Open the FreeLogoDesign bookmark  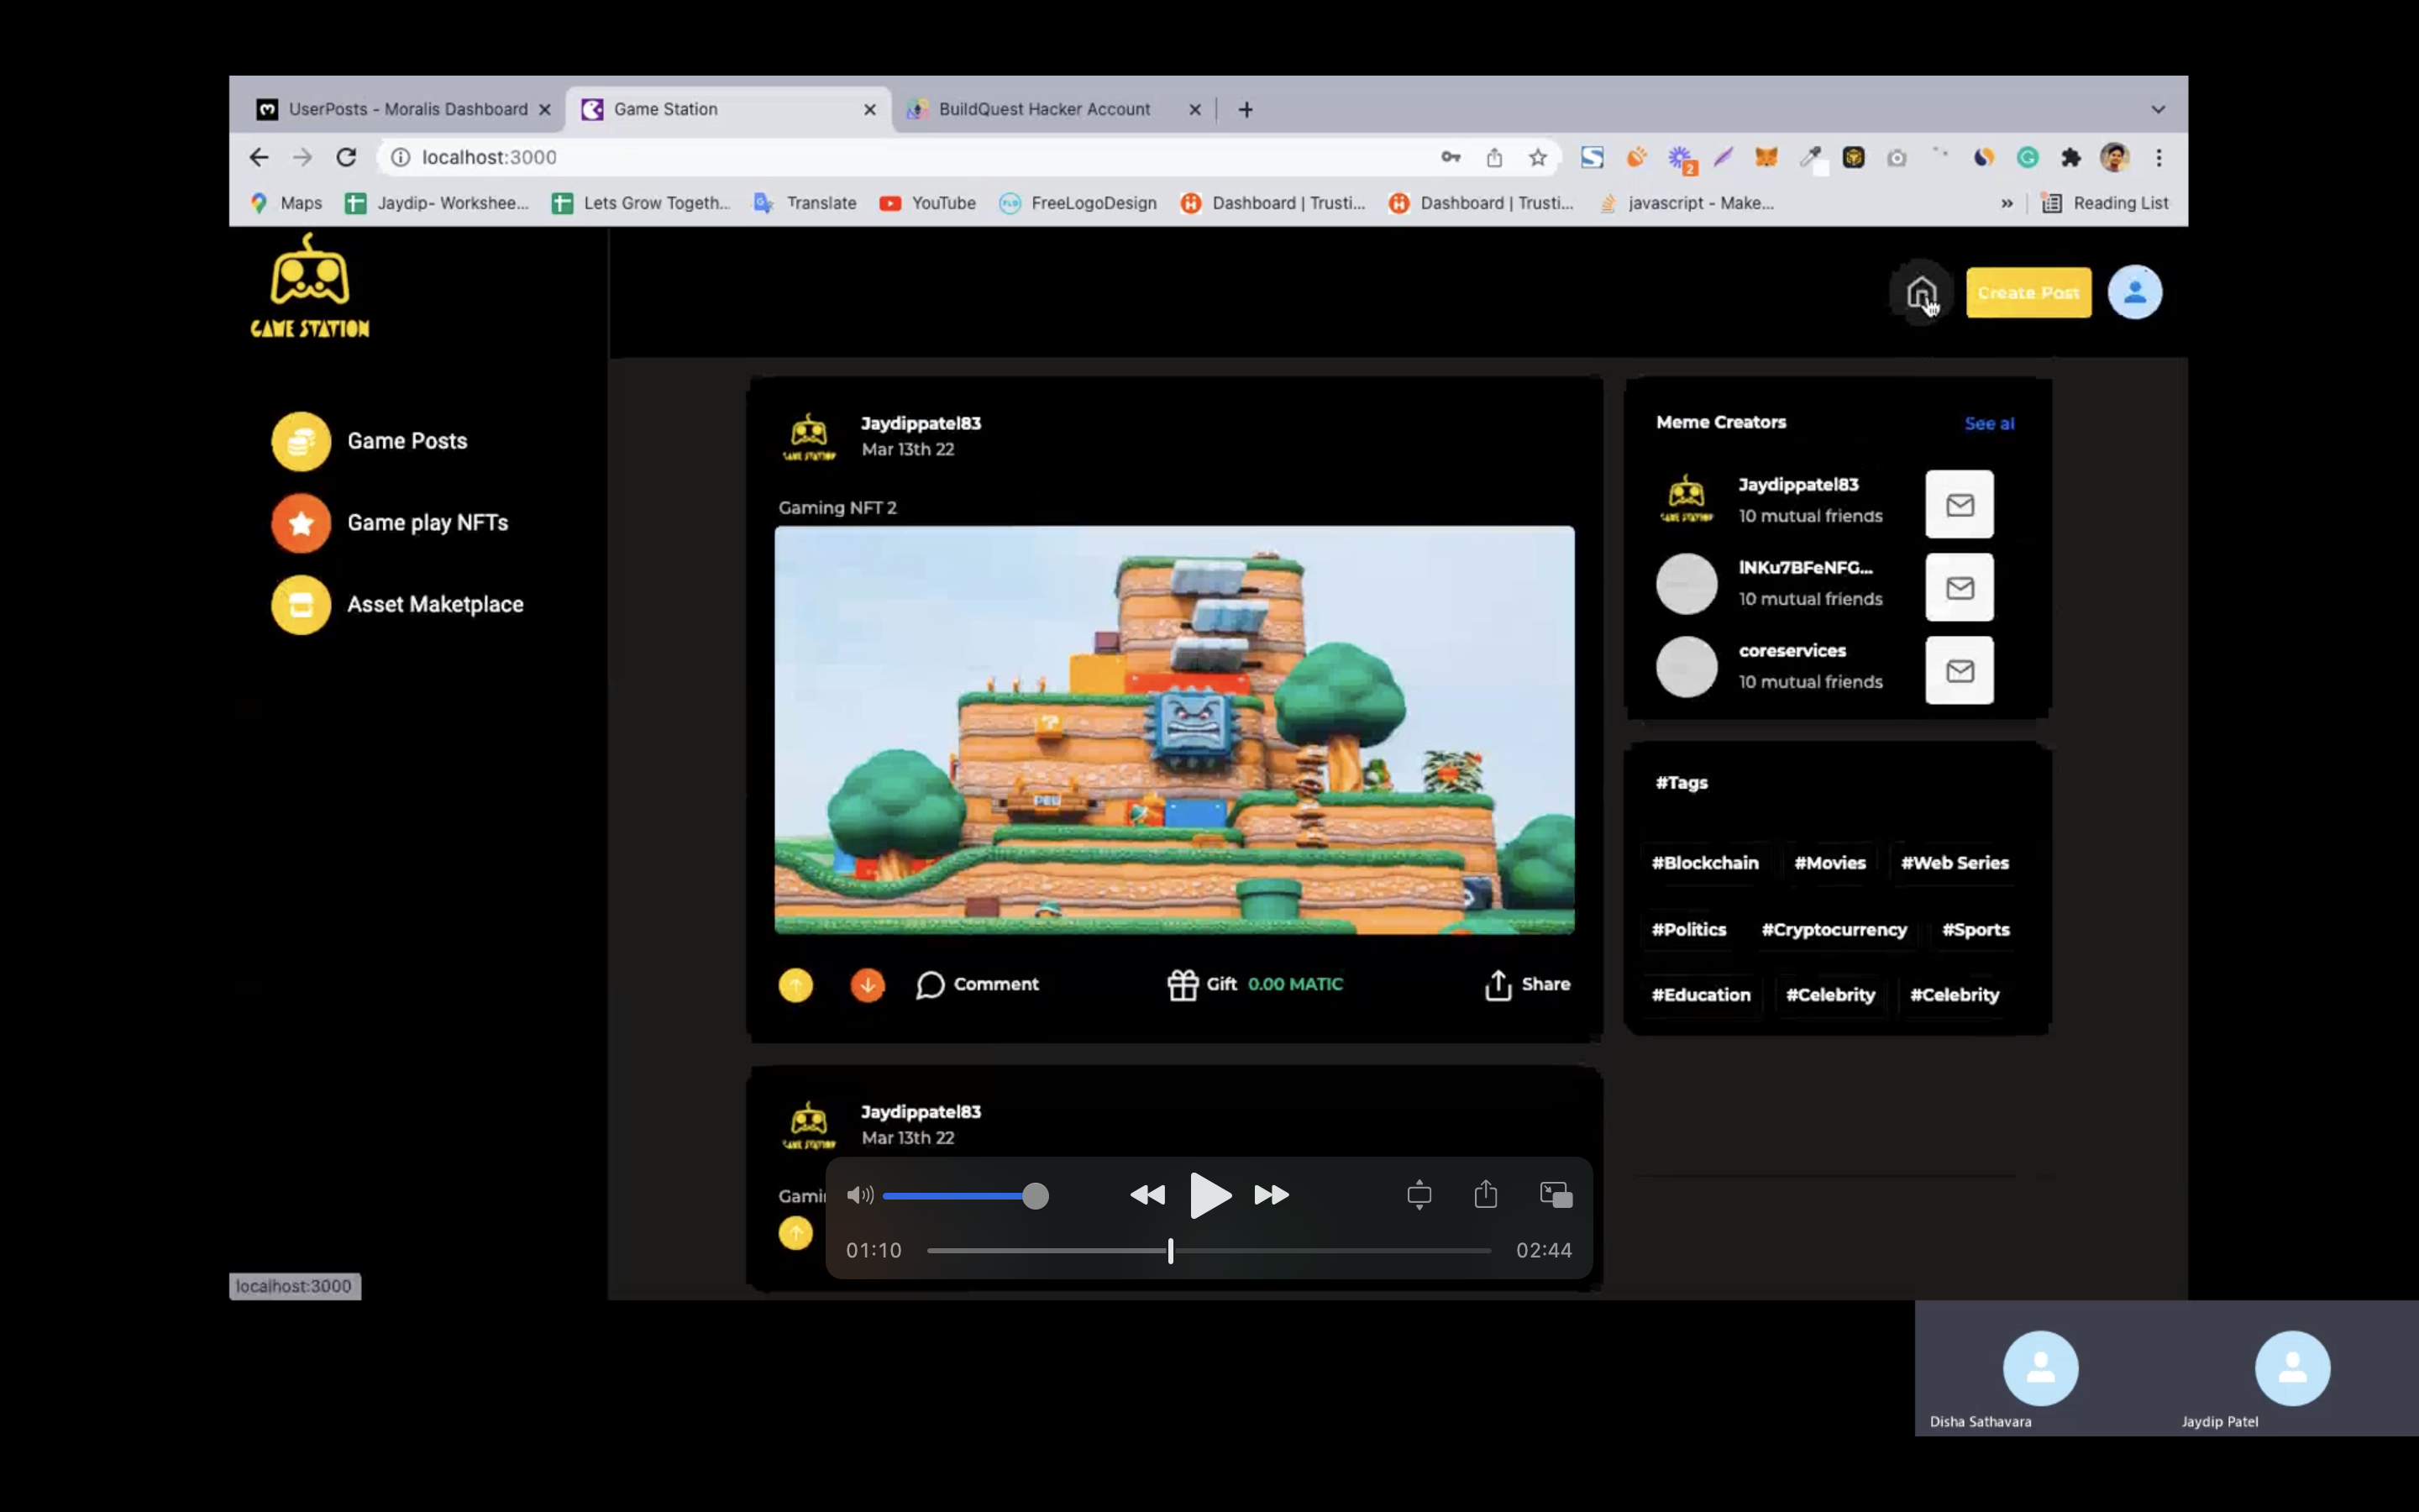click(x=1078, y=203)
